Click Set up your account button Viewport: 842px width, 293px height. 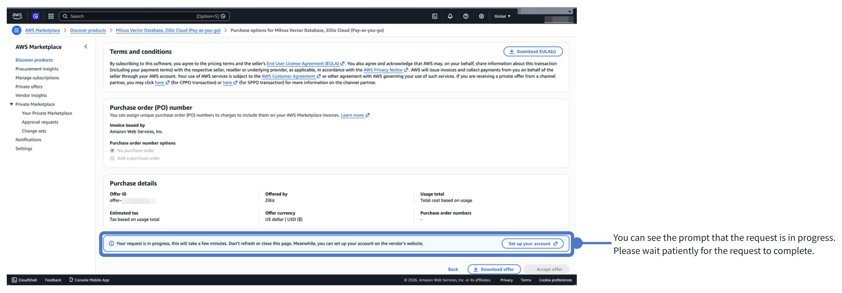pos(532,244)
